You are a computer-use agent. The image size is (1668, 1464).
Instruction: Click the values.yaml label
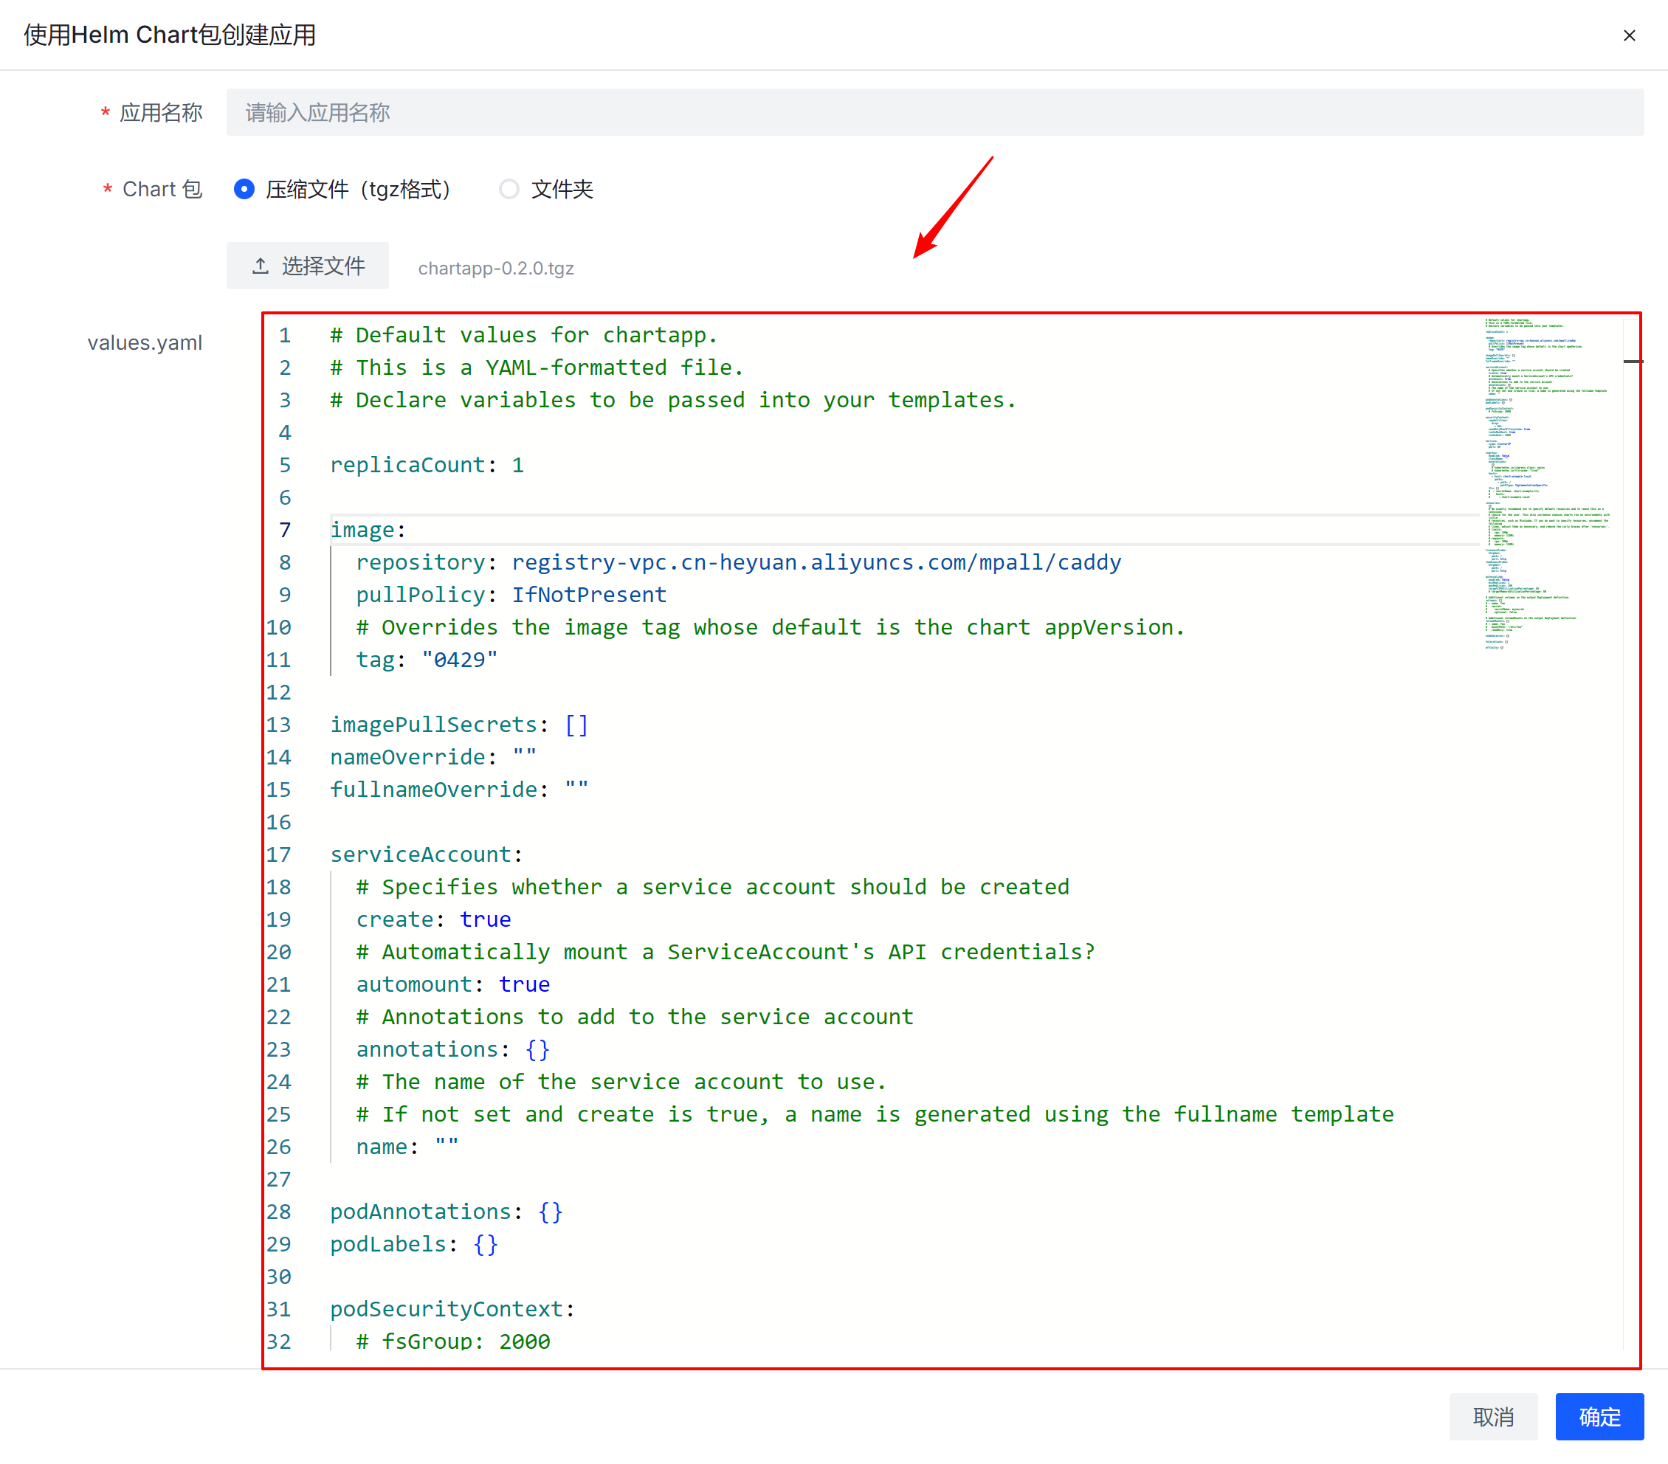pos(145,342)
